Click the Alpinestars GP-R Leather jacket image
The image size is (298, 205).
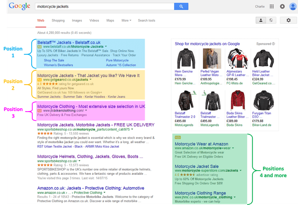tap(238, 59)
